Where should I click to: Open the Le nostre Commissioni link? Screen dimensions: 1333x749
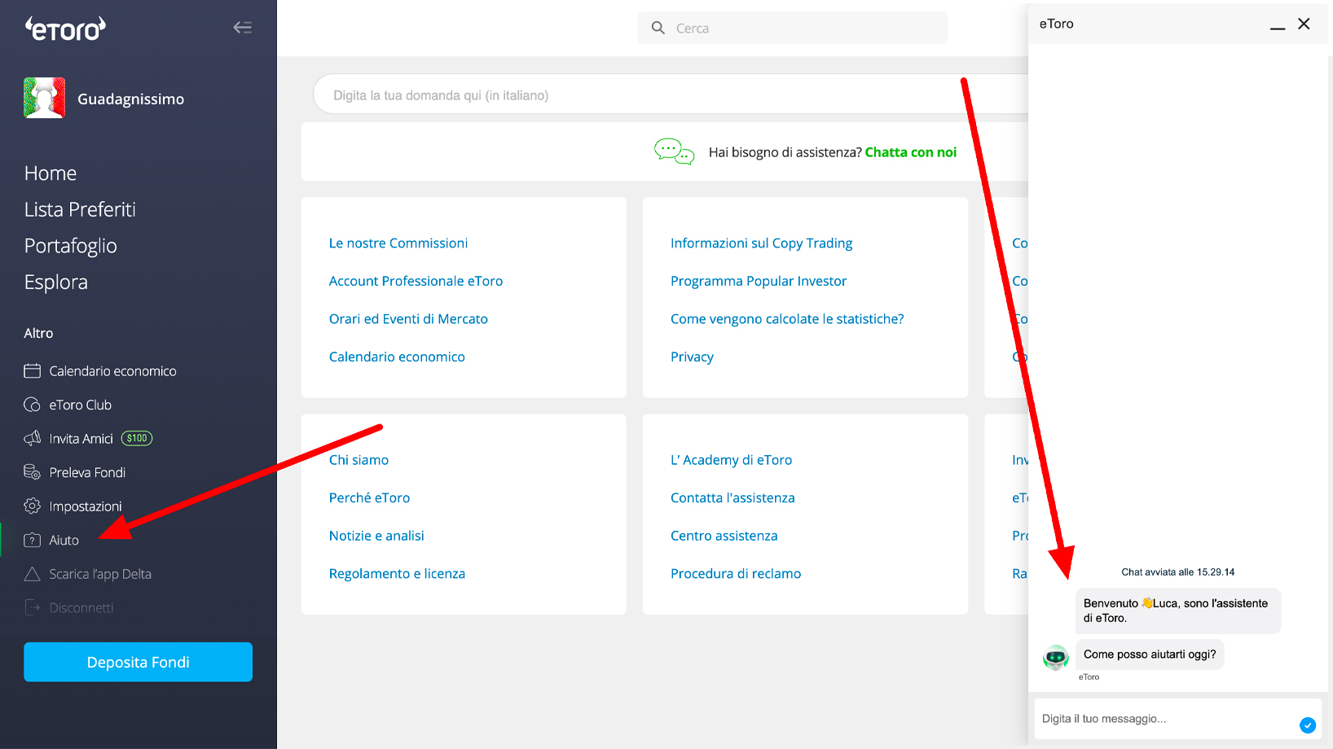coord(398,243)
